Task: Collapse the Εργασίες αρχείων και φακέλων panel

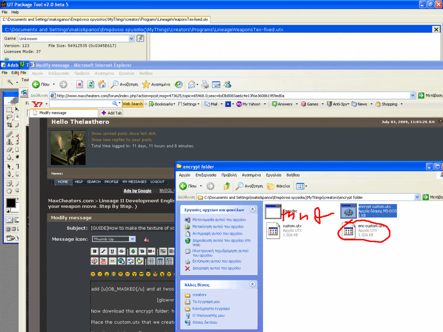Action: pyautogui.click(x=253, y=210)
